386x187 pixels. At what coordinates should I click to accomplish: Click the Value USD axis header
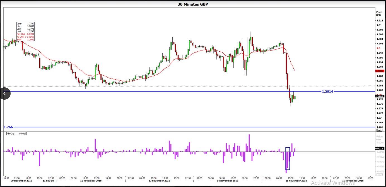click(379, 138)
